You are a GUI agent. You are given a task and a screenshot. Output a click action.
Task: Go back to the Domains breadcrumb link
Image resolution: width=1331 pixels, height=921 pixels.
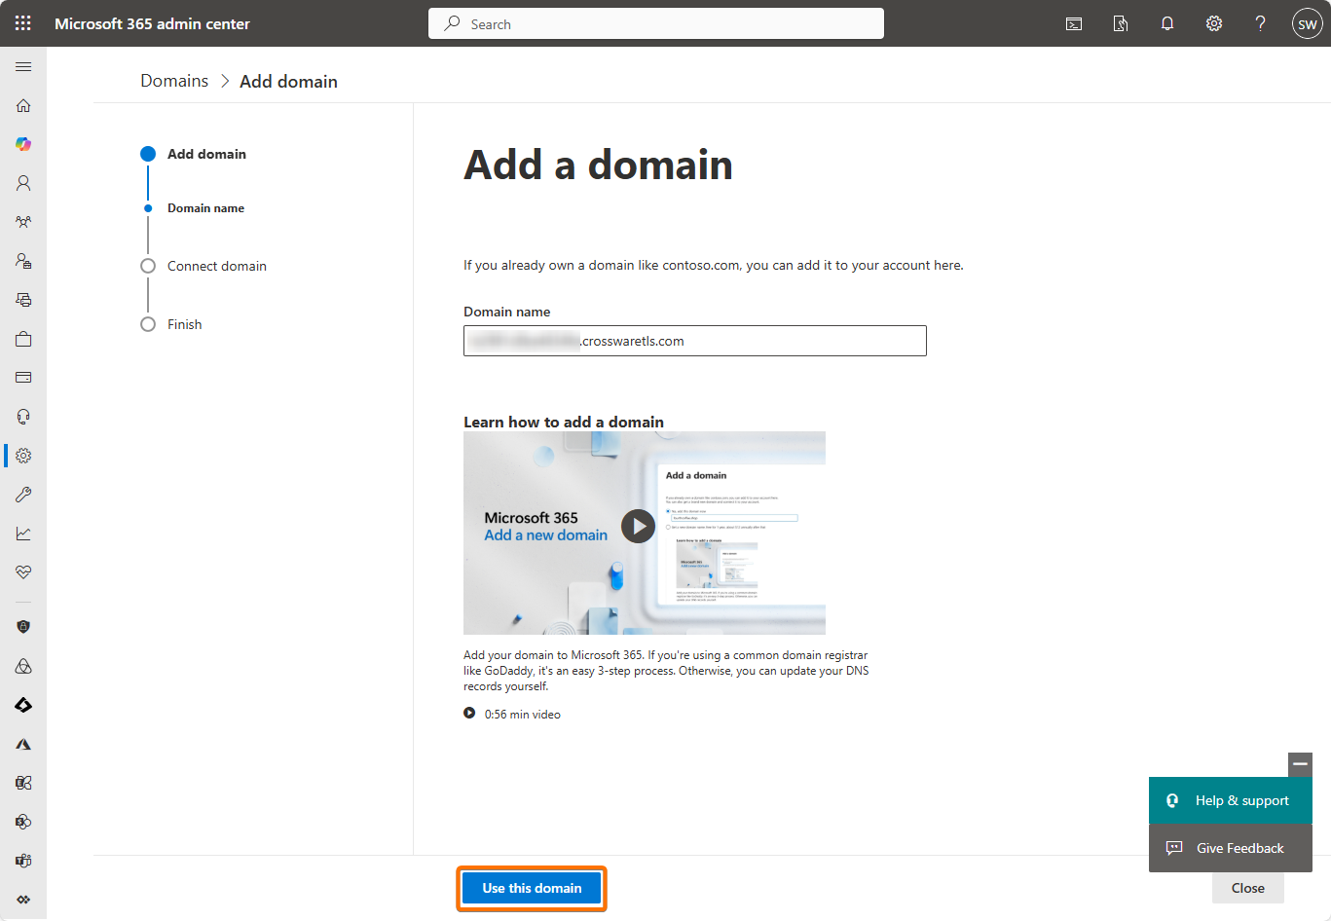[x=174, y=81]
